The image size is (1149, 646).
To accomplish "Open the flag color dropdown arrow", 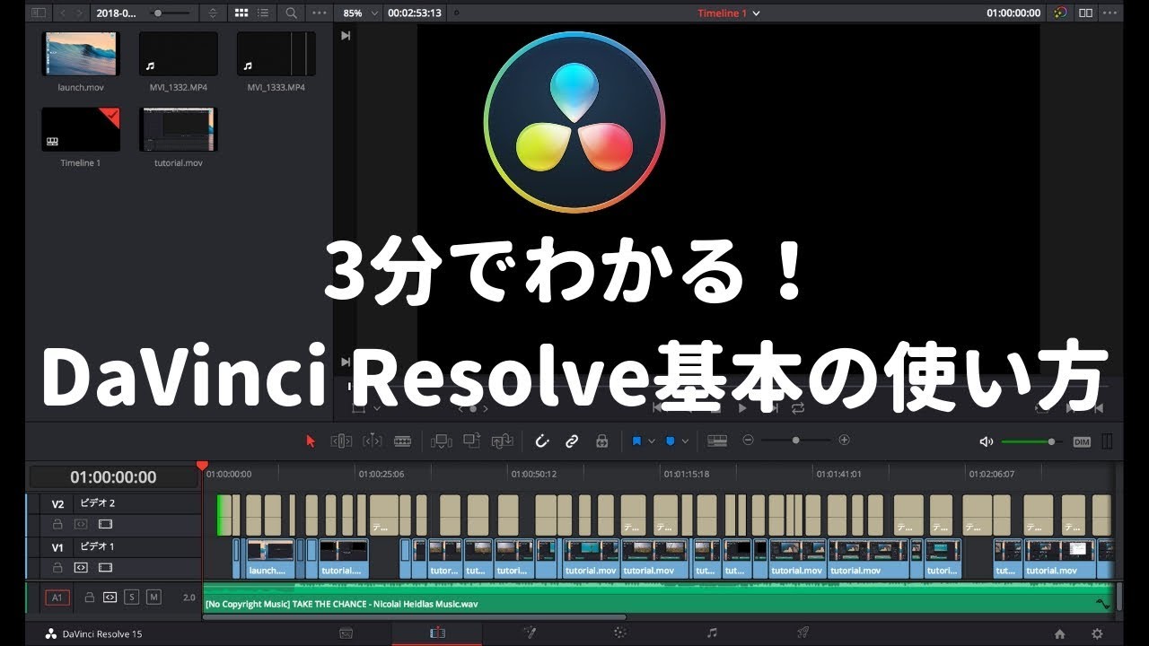I will point(652,441).
